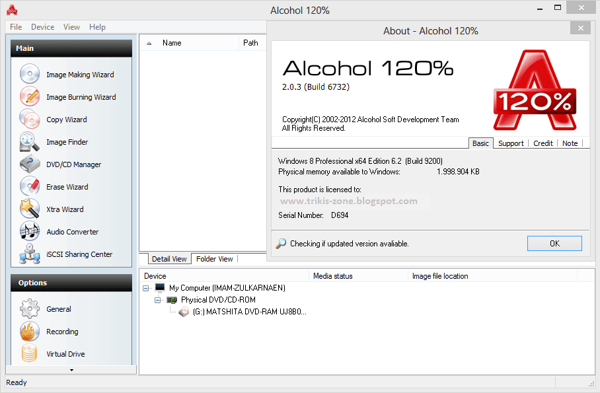Launch the Erase Wizard icon

[30, 186]
